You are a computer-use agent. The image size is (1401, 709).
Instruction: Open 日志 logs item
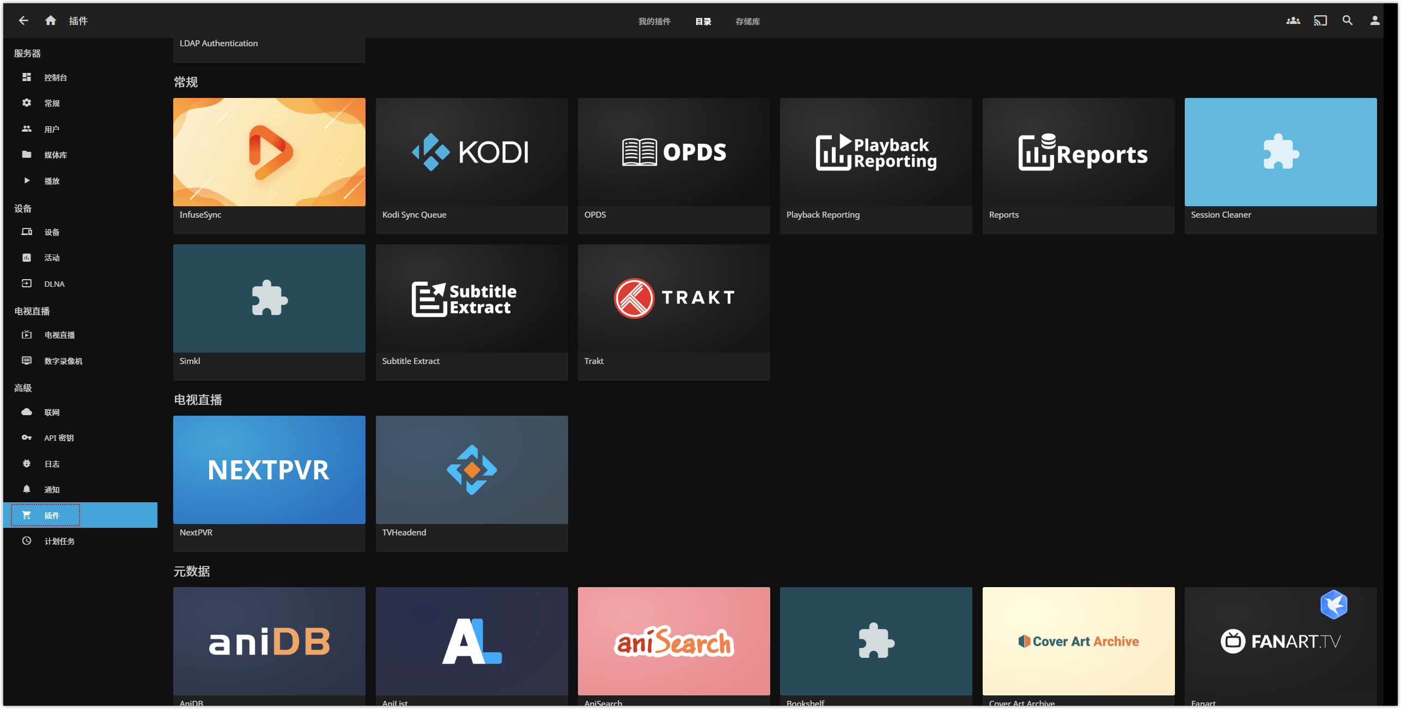point(81,464)
